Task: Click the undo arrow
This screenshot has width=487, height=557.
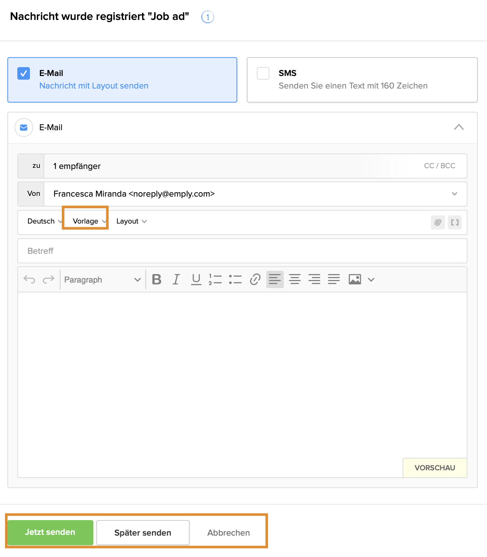Action: point(29,280)
